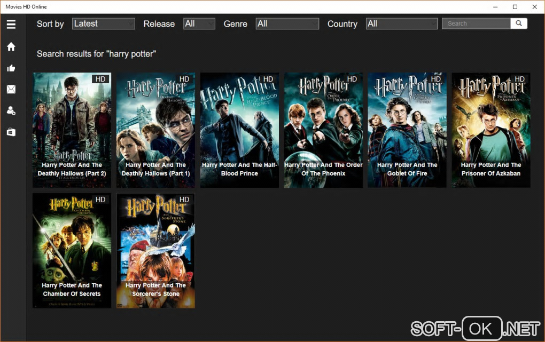The width and height of the screenshot is (545, 342).
Task: Open Prisoner Of Azkaban poster
Action: pos(491,130)
